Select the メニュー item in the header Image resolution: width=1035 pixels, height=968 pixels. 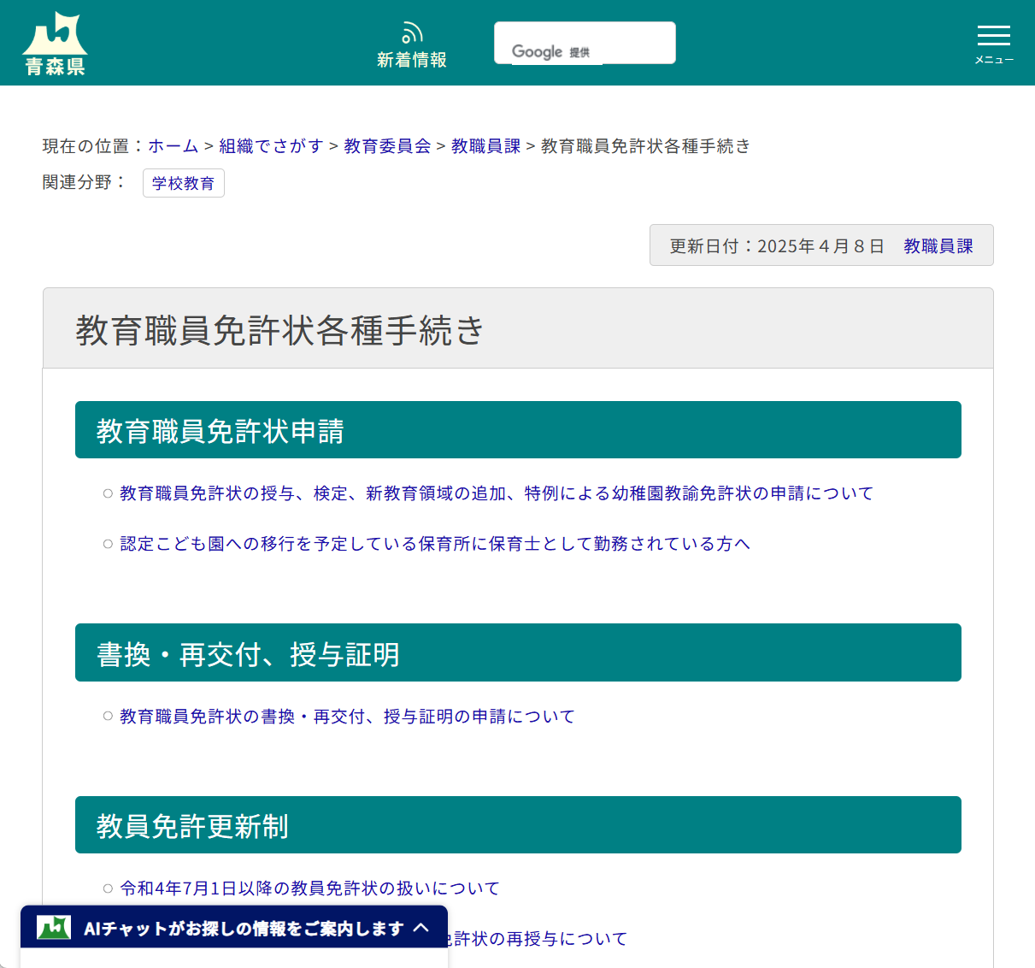point(993,60)
